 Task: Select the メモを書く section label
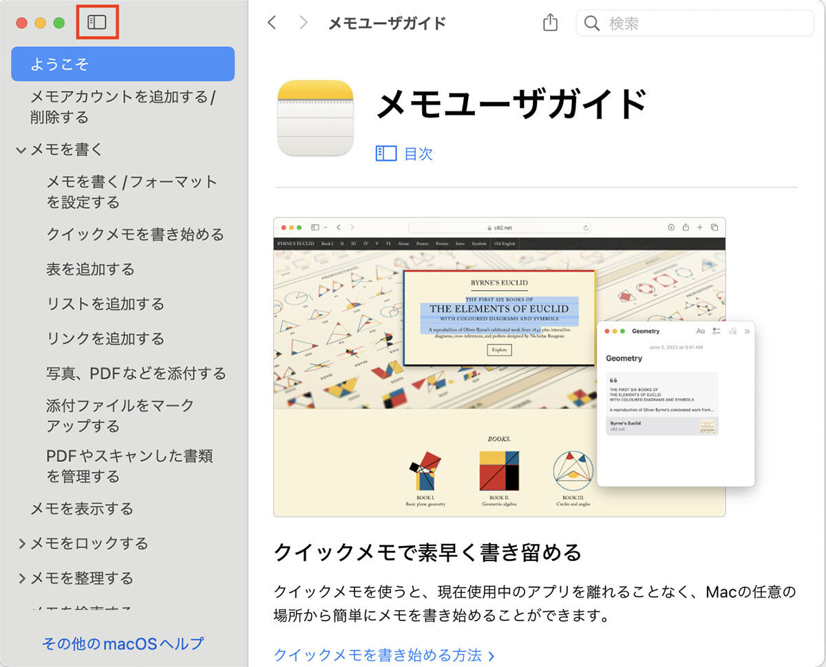[67, 149]
